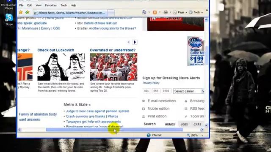Open the Overrated or underrated? headline
The width and height of the screenshot is (271, 152).
click(113, 50)
